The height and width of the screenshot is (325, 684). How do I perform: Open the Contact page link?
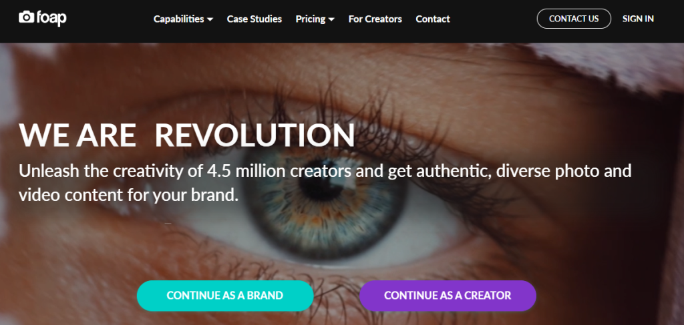[433, 19]
